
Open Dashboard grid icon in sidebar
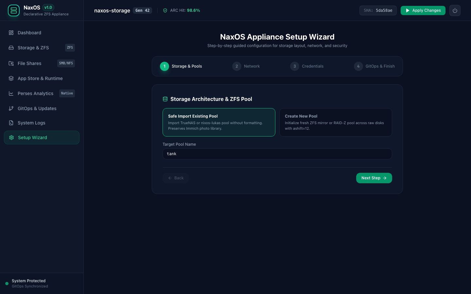(x=11, y=33)
